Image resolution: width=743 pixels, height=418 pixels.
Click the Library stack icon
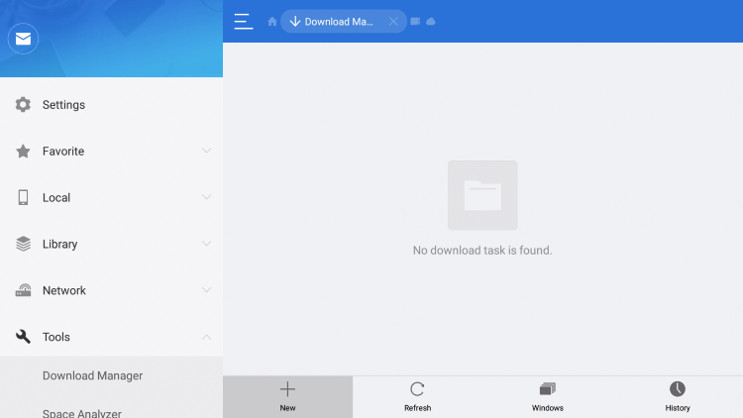tap(23, 244)
